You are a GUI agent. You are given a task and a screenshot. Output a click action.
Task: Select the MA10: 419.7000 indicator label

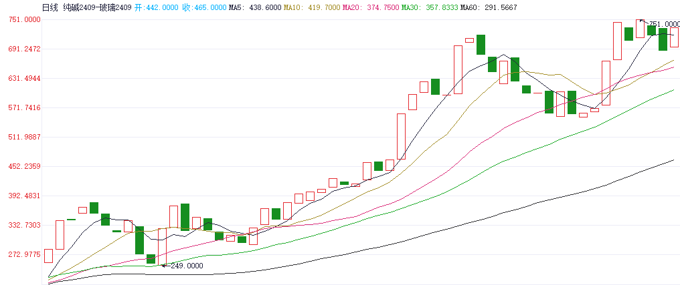tap(312, 8)
